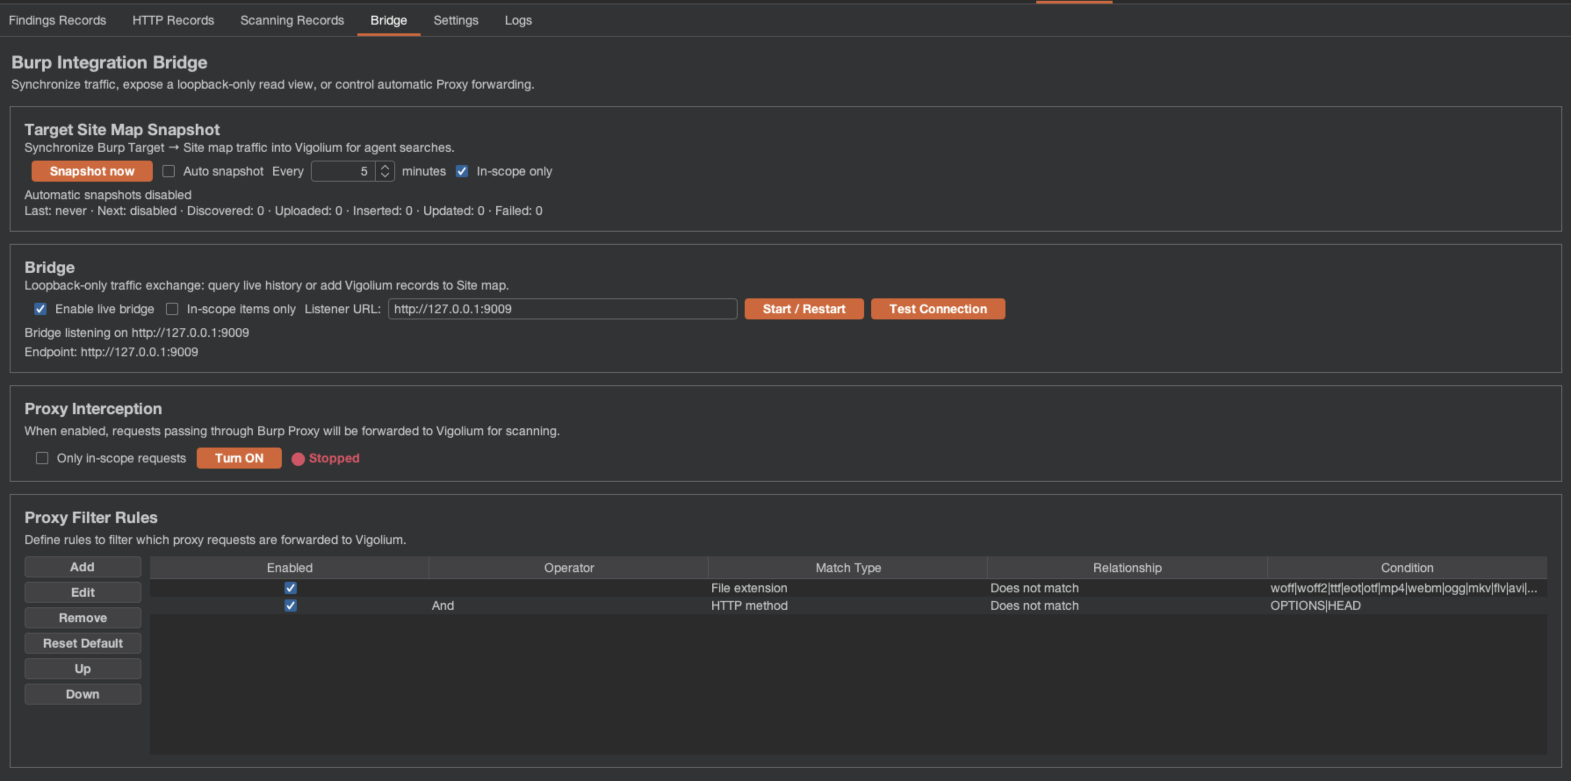Decrease the snapshot minutes with down arrow
This screenshot has width=1571, height=781.
coord(385,176)
